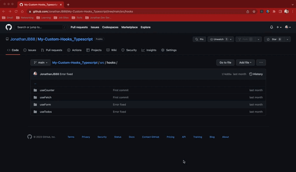Go to src in the breadcrumb
The height and width of the screenshot is (172, 296).
coord(102,62)
